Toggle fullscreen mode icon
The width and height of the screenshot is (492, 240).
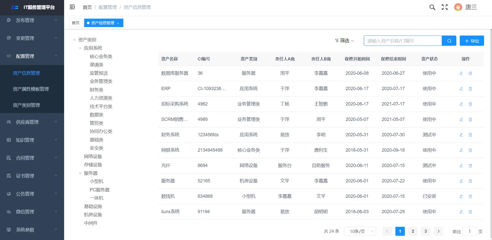[445, 7]
